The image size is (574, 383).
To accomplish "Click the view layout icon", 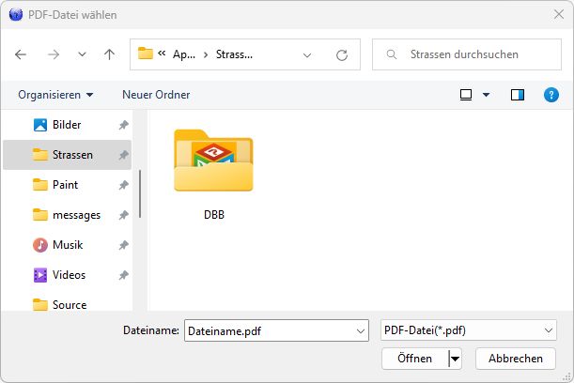I will 466,95.
